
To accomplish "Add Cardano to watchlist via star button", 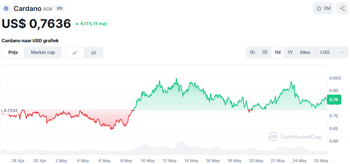I will [x=323, y=8].
